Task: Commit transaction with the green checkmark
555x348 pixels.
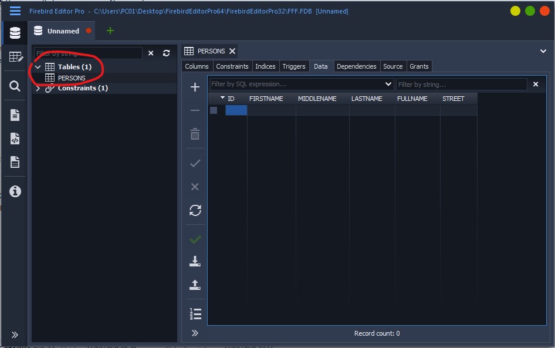Action: coord(195,239)
